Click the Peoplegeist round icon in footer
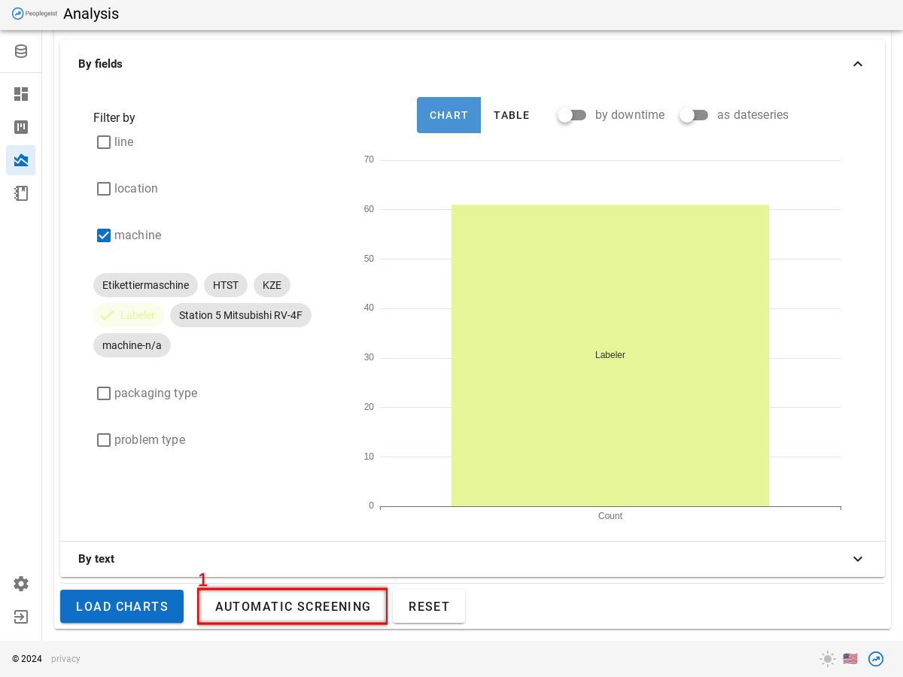The height and width of the screenshot is (677, 903). (876, 659)
